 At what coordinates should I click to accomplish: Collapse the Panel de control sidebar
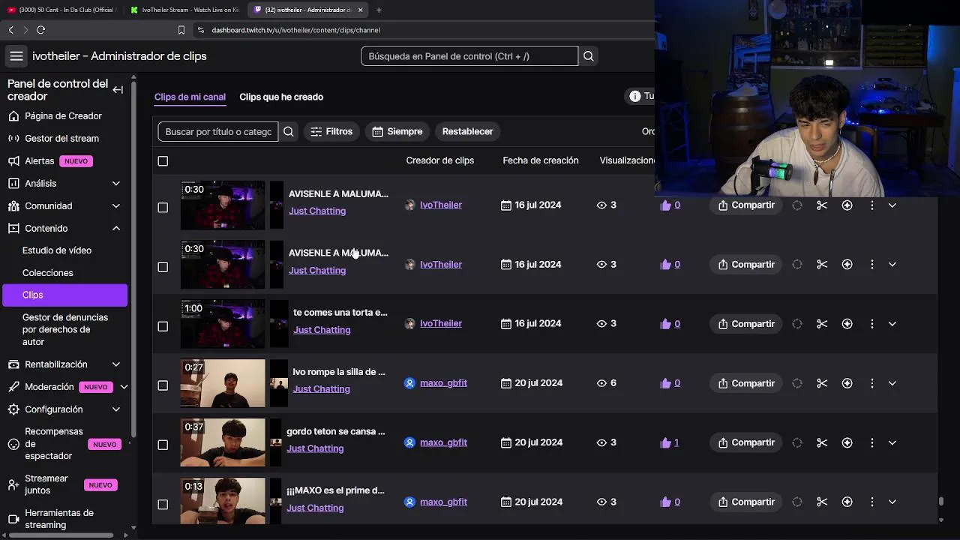(118, 90)
